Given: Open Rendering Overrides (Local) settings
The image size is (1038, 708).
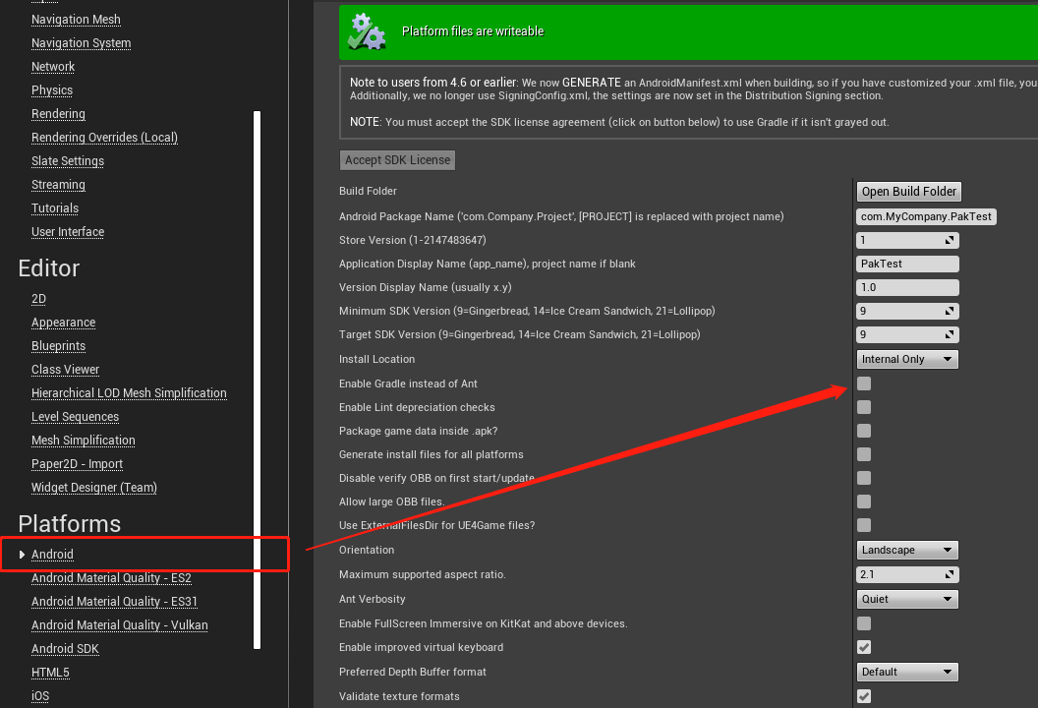Looking at the screenshot, I should (x=104, y=138).
